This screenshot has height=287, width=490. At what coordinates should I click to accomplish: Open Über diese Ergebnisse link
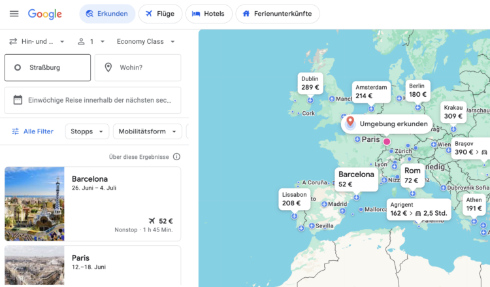[x=139, y=157]
